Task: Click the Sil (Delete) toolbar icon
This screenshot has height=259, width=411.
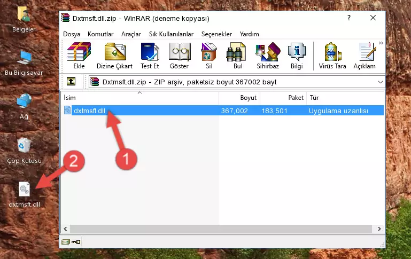Action: [208, 52]
